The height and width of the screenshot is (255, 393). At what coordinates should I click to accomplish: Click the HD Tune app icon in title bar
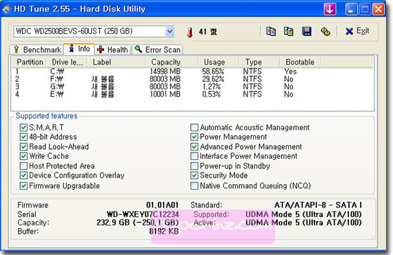(x=7, y=9)
